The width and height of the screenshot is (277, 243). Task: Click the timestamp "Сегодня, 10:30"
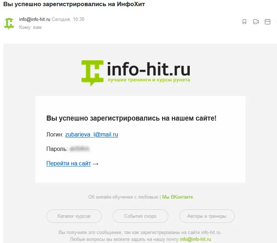pos(68,19)
